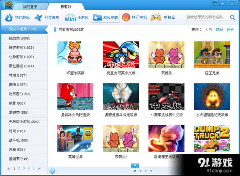Viewport: 240px width, 176px height.
Task: Open 反重力双英中文版 game thumbnail
Action: [121, 55]
